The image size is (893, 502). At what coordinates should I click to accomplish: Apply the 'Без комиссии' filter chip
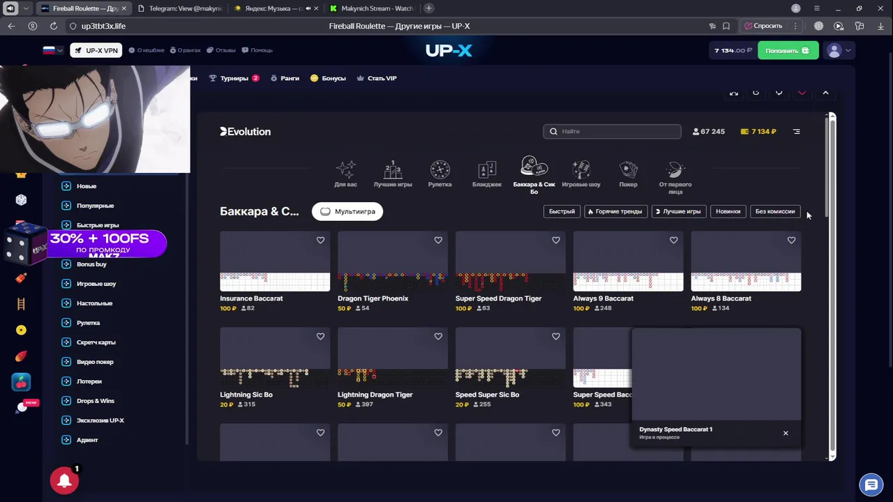(774, 211)
